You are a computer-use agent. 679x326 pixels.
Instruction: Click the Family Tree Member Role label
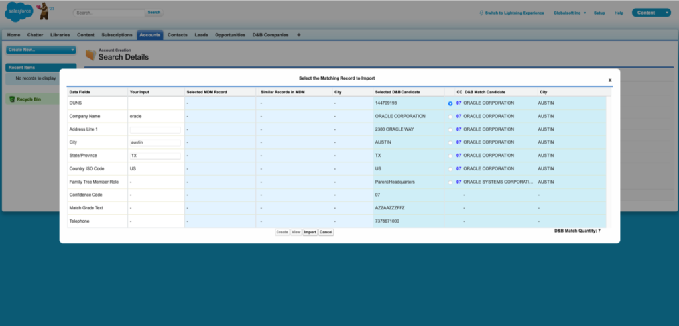(94, 182)
